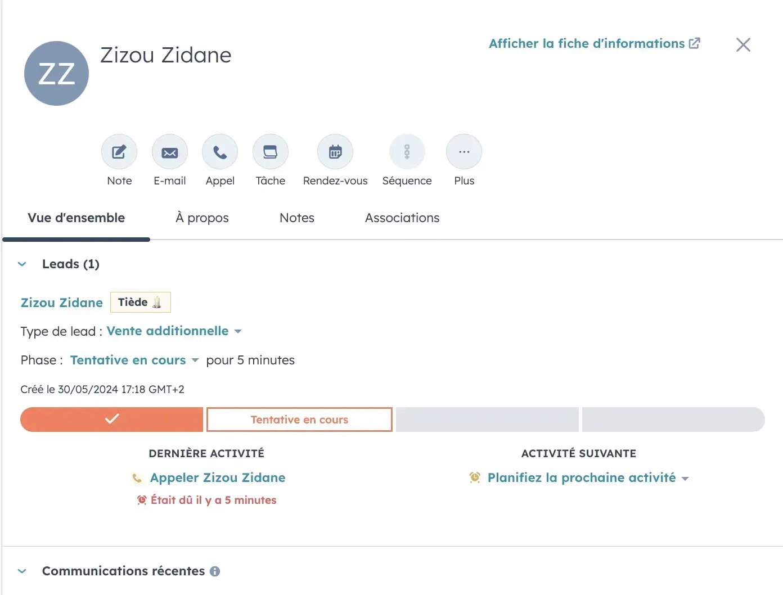The height and width of the screenshot is (595, 783).
Task: Click the external link icon by Afficher la fiche
Action: pyautogui.click(x=695, y=43)
